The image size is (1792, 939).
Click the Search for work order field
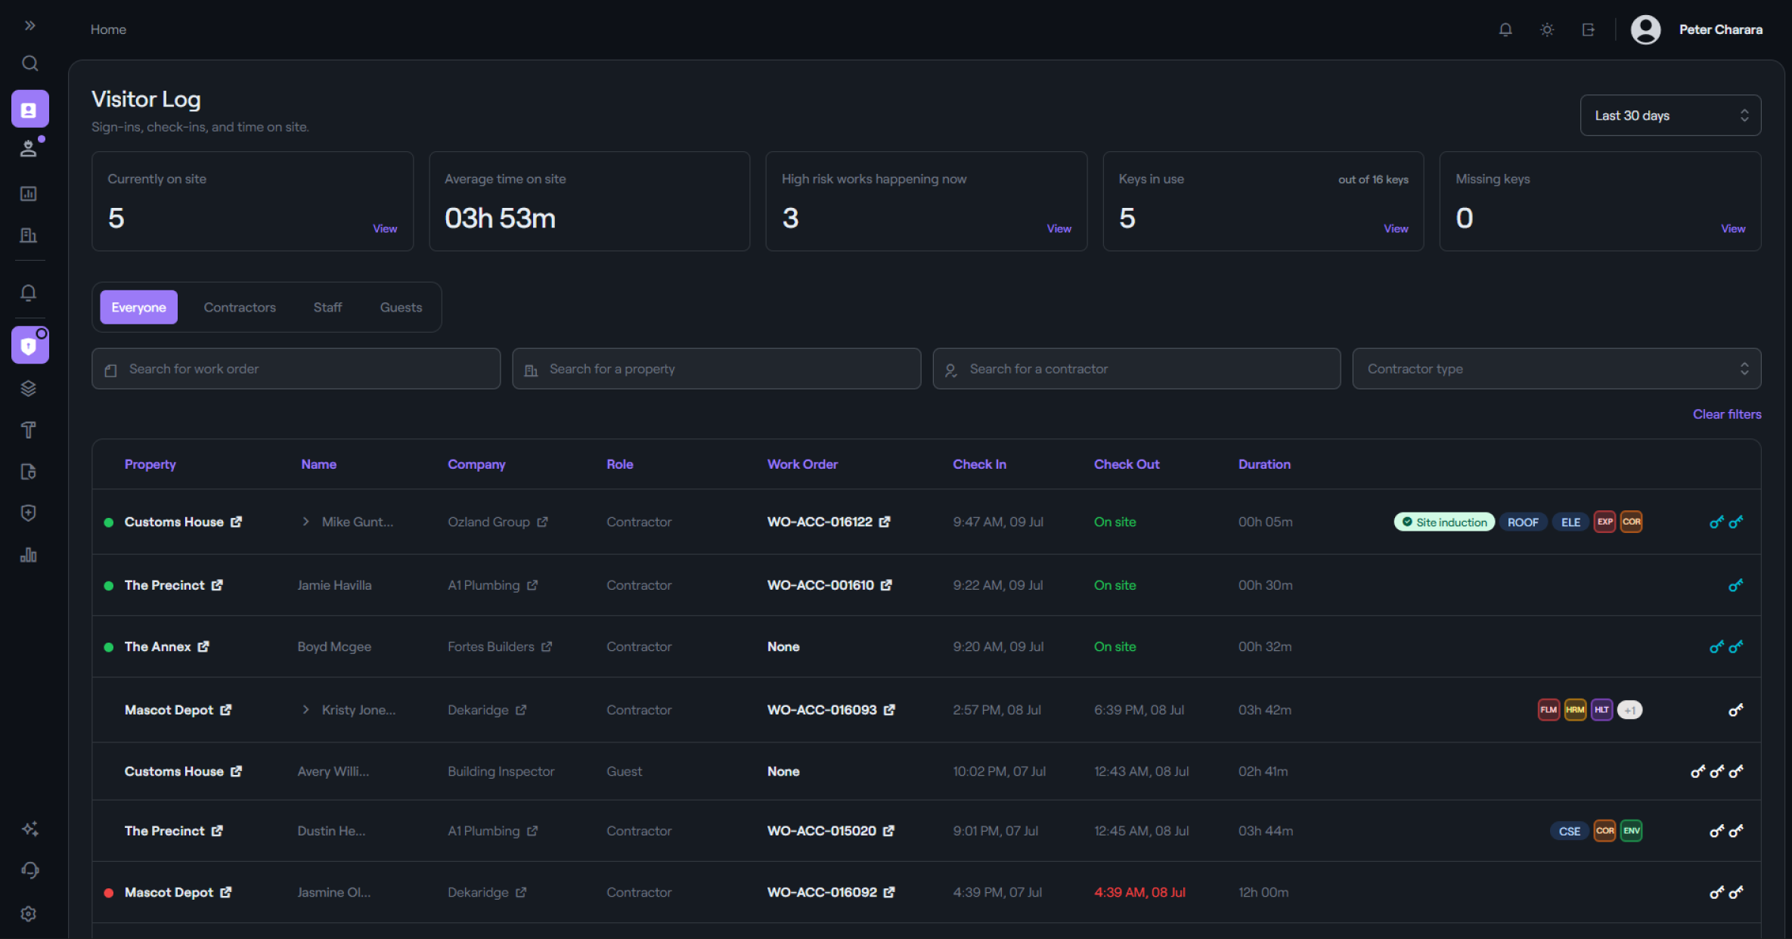296,369
